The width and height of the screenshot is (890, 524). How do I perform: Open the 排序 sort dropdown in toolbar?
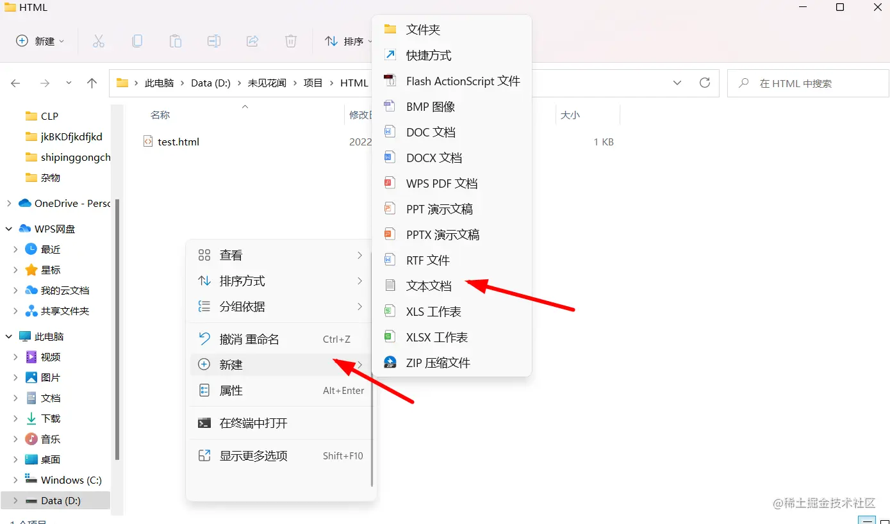[349, 41]
